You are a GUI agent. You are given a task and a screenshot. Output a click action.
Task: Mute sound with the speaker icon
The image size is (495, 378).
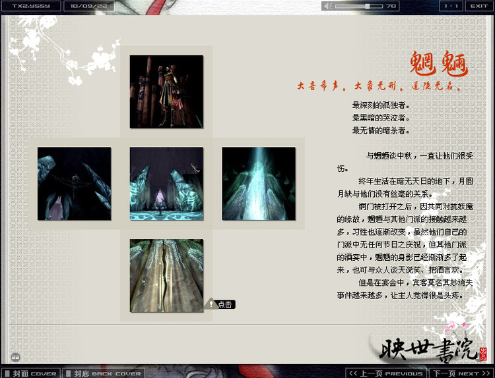pyautogui.click(x=328, y=6)
